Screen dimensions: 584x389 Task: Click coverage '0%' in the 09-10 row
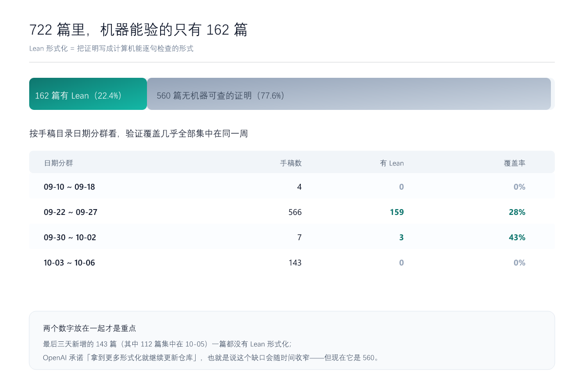[x=519, y=187]
